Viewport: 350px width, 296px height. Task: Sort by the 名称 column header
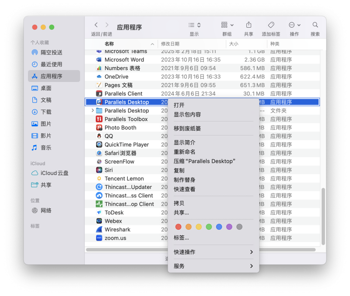(x=121, y=44)
